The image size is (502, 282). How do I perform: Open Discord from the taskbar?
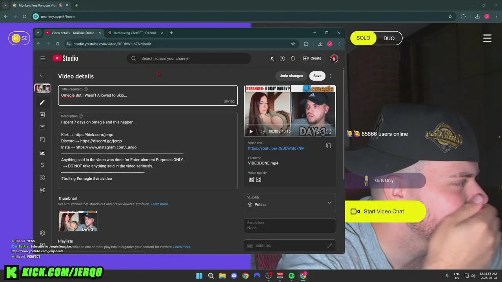tap(234, 276)
